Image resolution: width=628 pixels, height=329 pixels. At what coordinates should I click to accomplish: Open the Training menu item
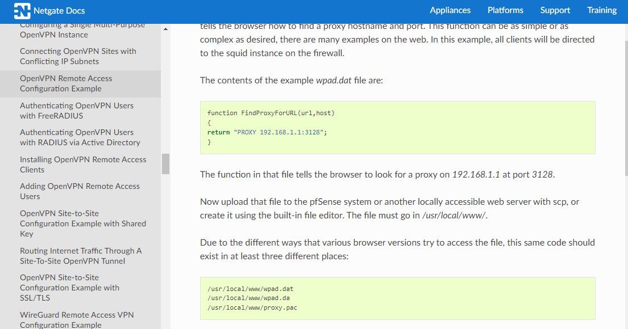pos(601,10)
